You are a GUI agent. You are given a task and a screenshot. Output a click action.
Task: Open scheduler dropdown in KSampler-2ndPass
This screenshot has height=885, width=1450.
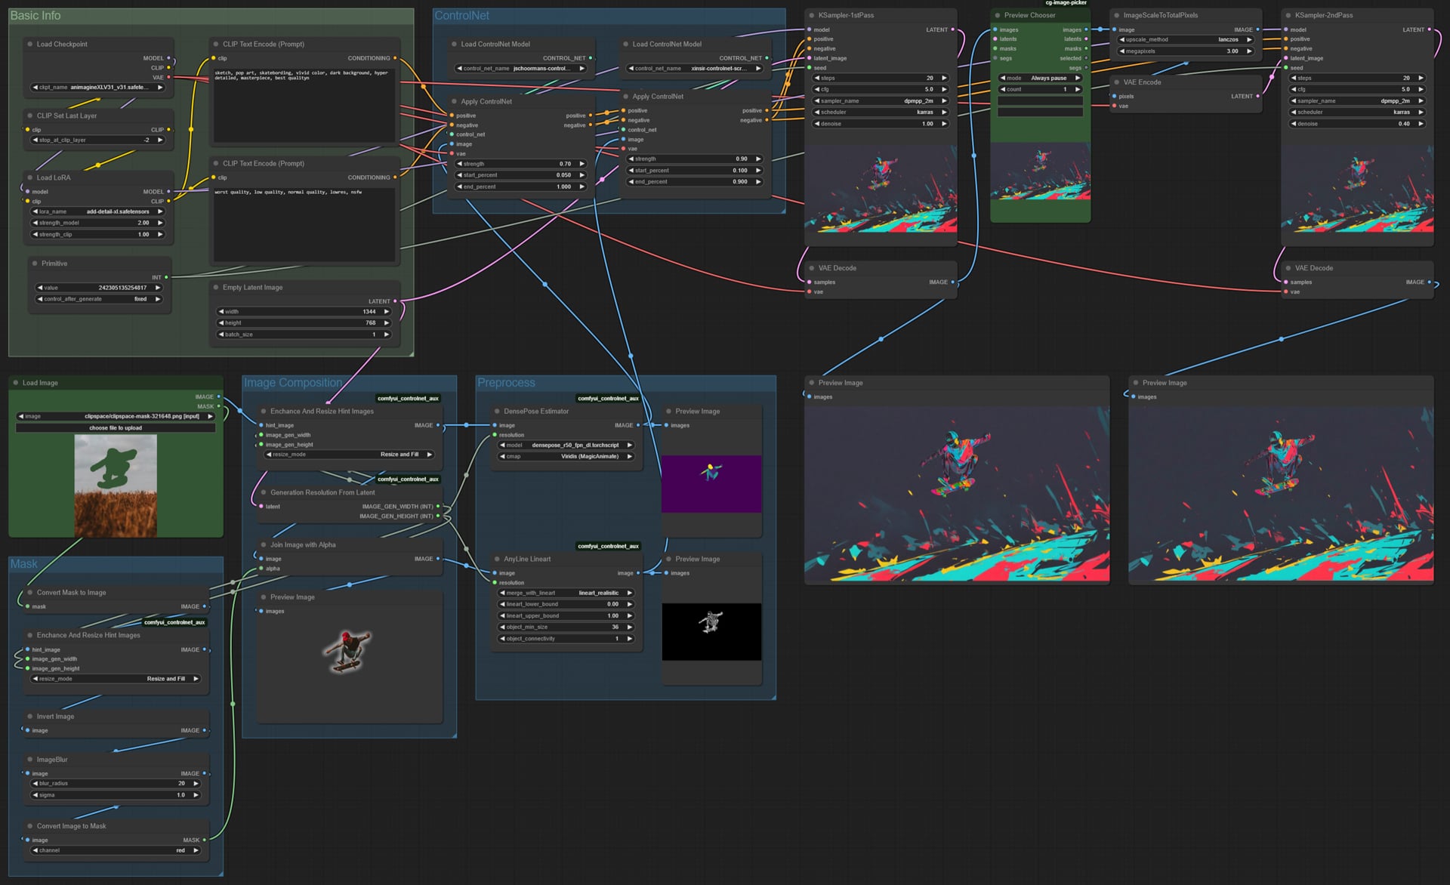(1356, 112)
